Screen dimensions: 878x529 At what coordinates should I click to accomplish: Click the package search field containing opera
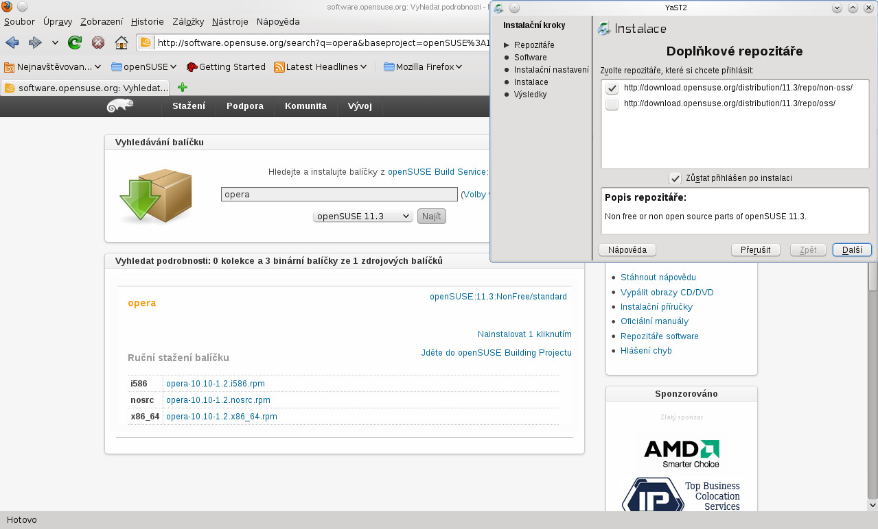point(339,194)
